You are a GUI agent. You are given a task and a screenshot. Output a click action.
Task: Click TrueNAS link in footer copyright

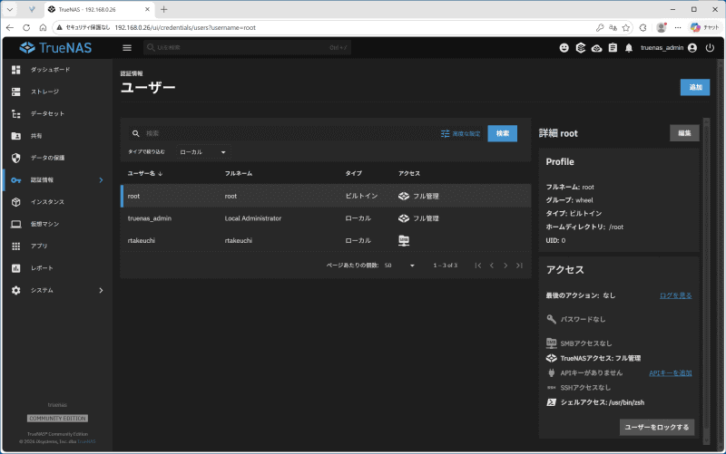click(86, 441)
